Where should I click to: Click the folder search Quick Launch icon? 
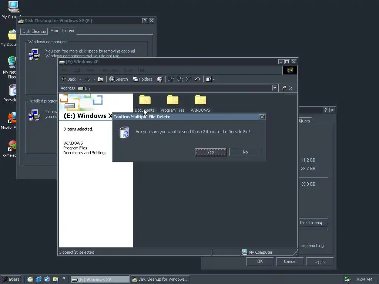tap(56, 279)
